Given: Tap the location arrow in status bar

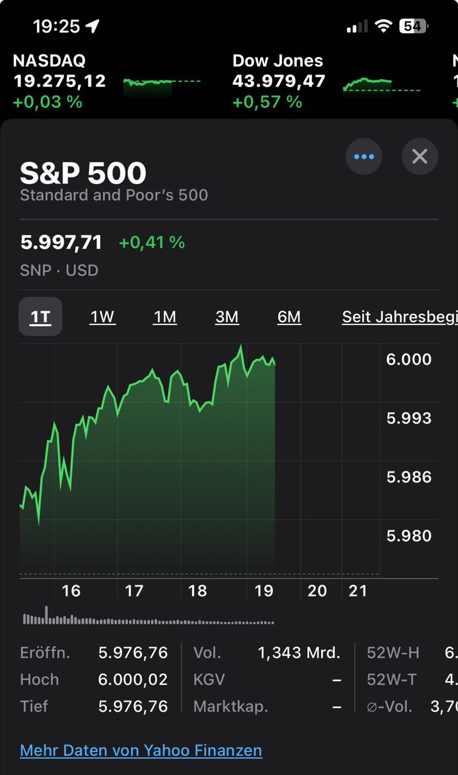Looking at the screenshot, I should (x=93, y=26).
